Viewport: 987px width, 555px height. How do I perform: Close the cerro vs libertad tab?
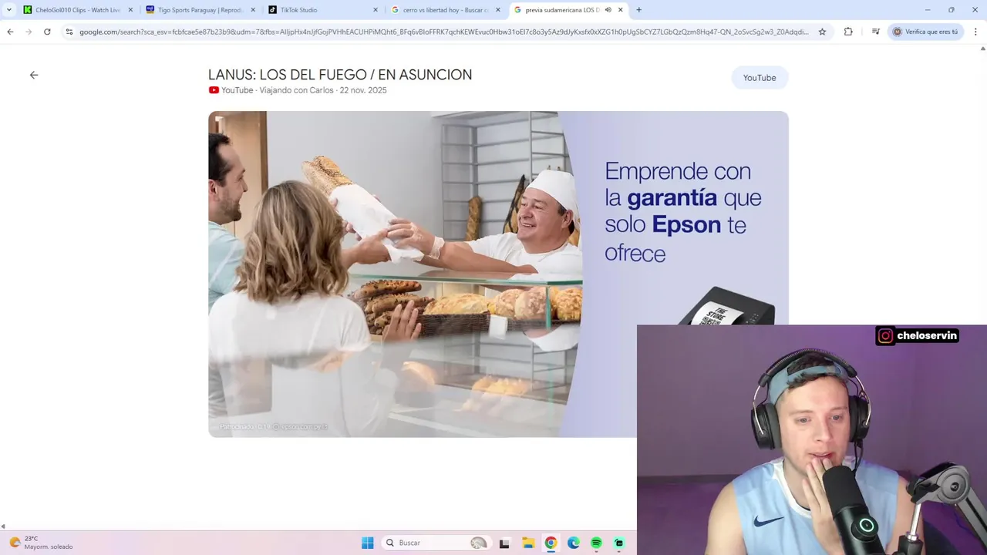click(x=498, y=10)
